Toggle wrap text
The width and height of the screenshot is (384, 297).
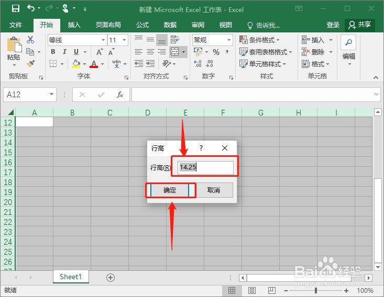[x=175, y=40]
